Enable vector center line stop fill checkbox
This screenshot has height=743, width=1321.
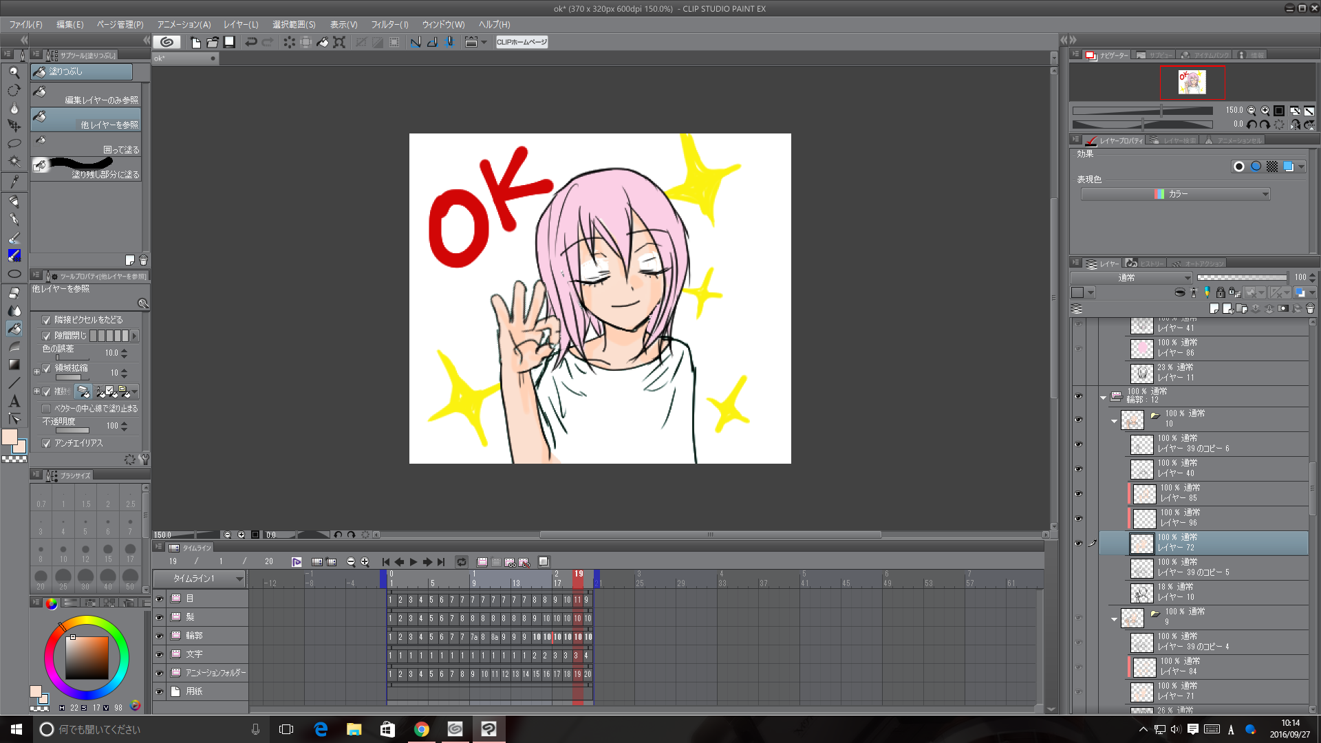coord(46,409)
